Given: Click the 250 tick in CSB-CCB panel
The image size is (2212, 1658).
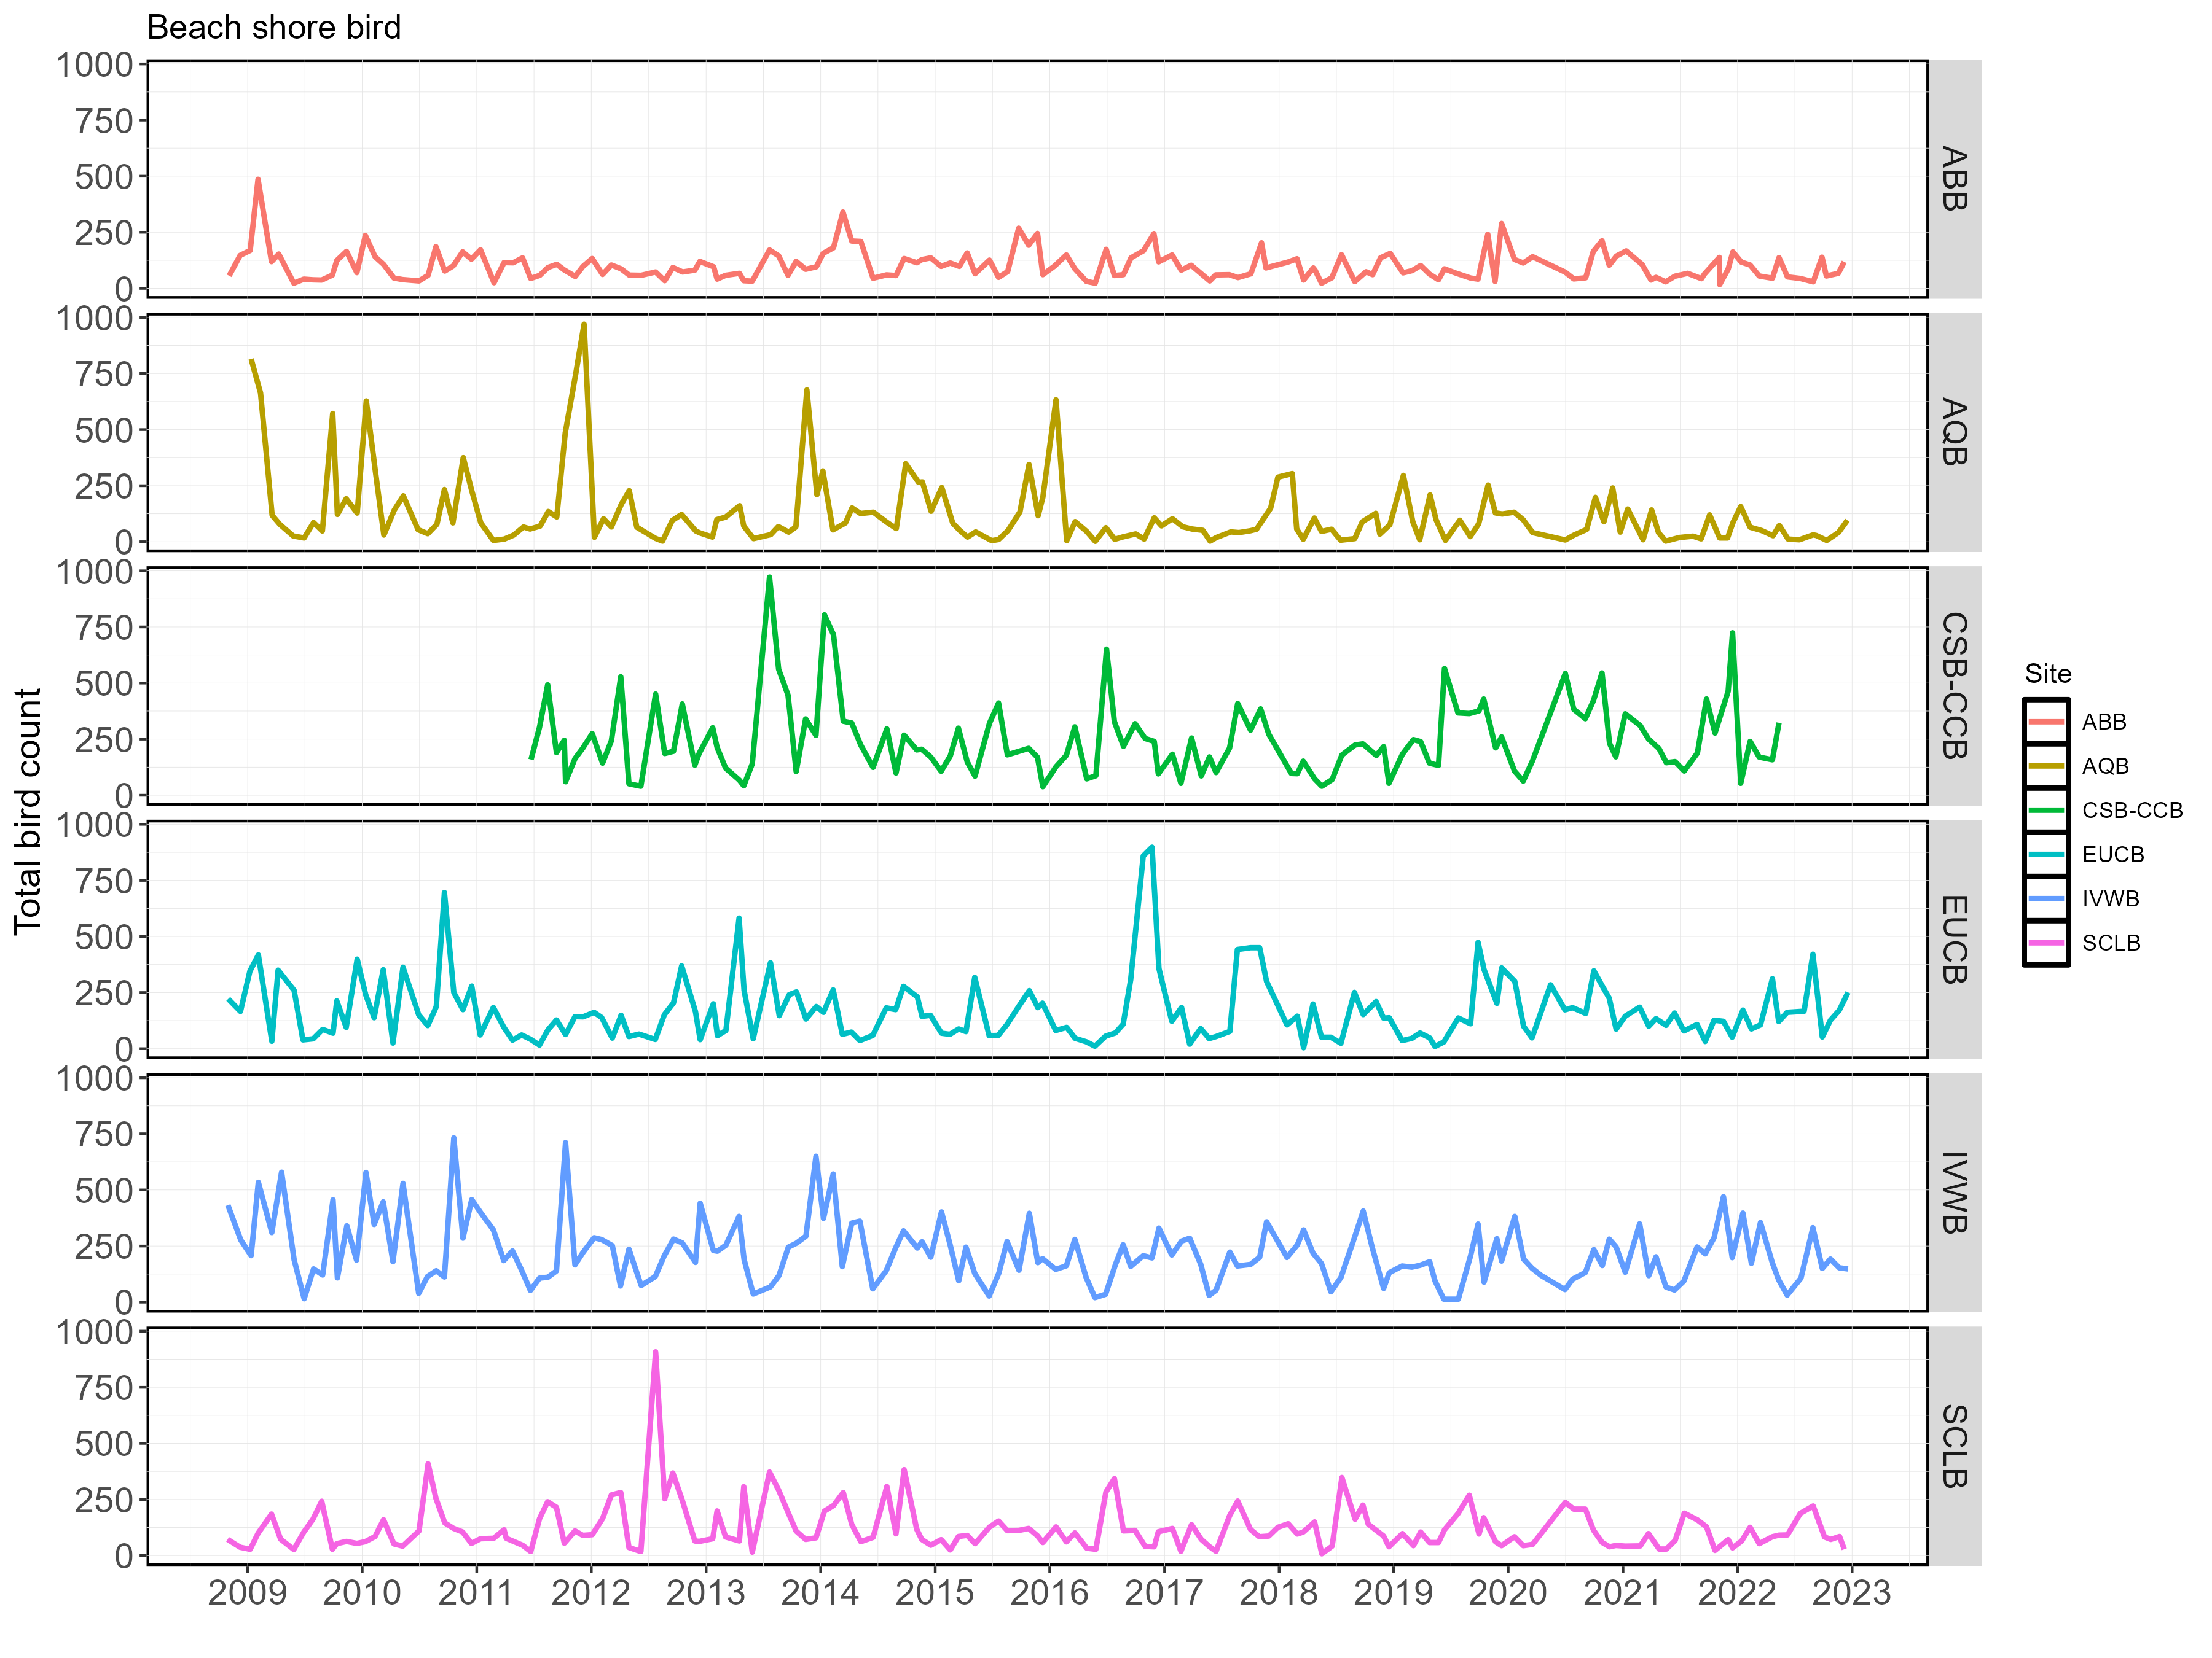Looking at the screenshot, I should coord(104,739).
